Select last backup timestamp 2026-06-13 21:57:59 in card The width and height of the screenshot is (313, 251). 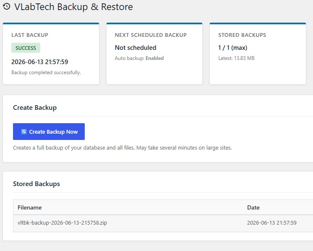(40, 62)
